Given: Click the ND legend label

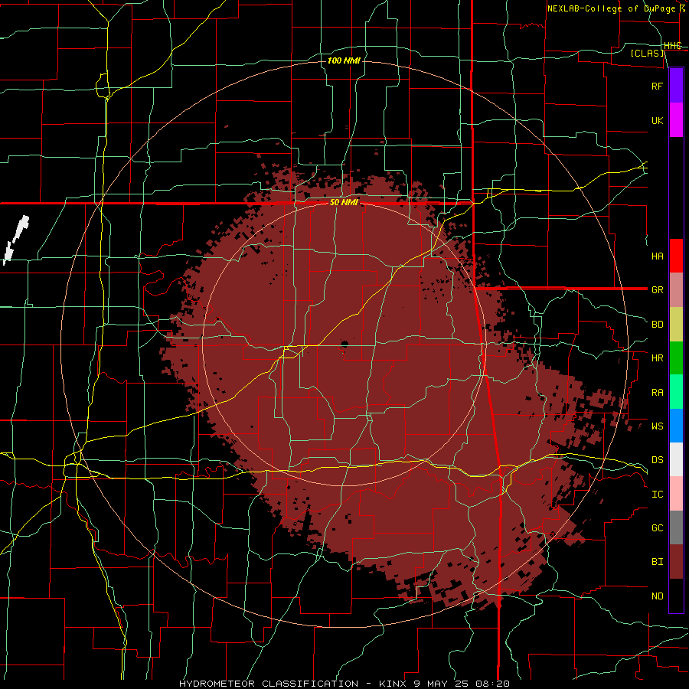Looking at the screenshot, I should coord(657,596).
